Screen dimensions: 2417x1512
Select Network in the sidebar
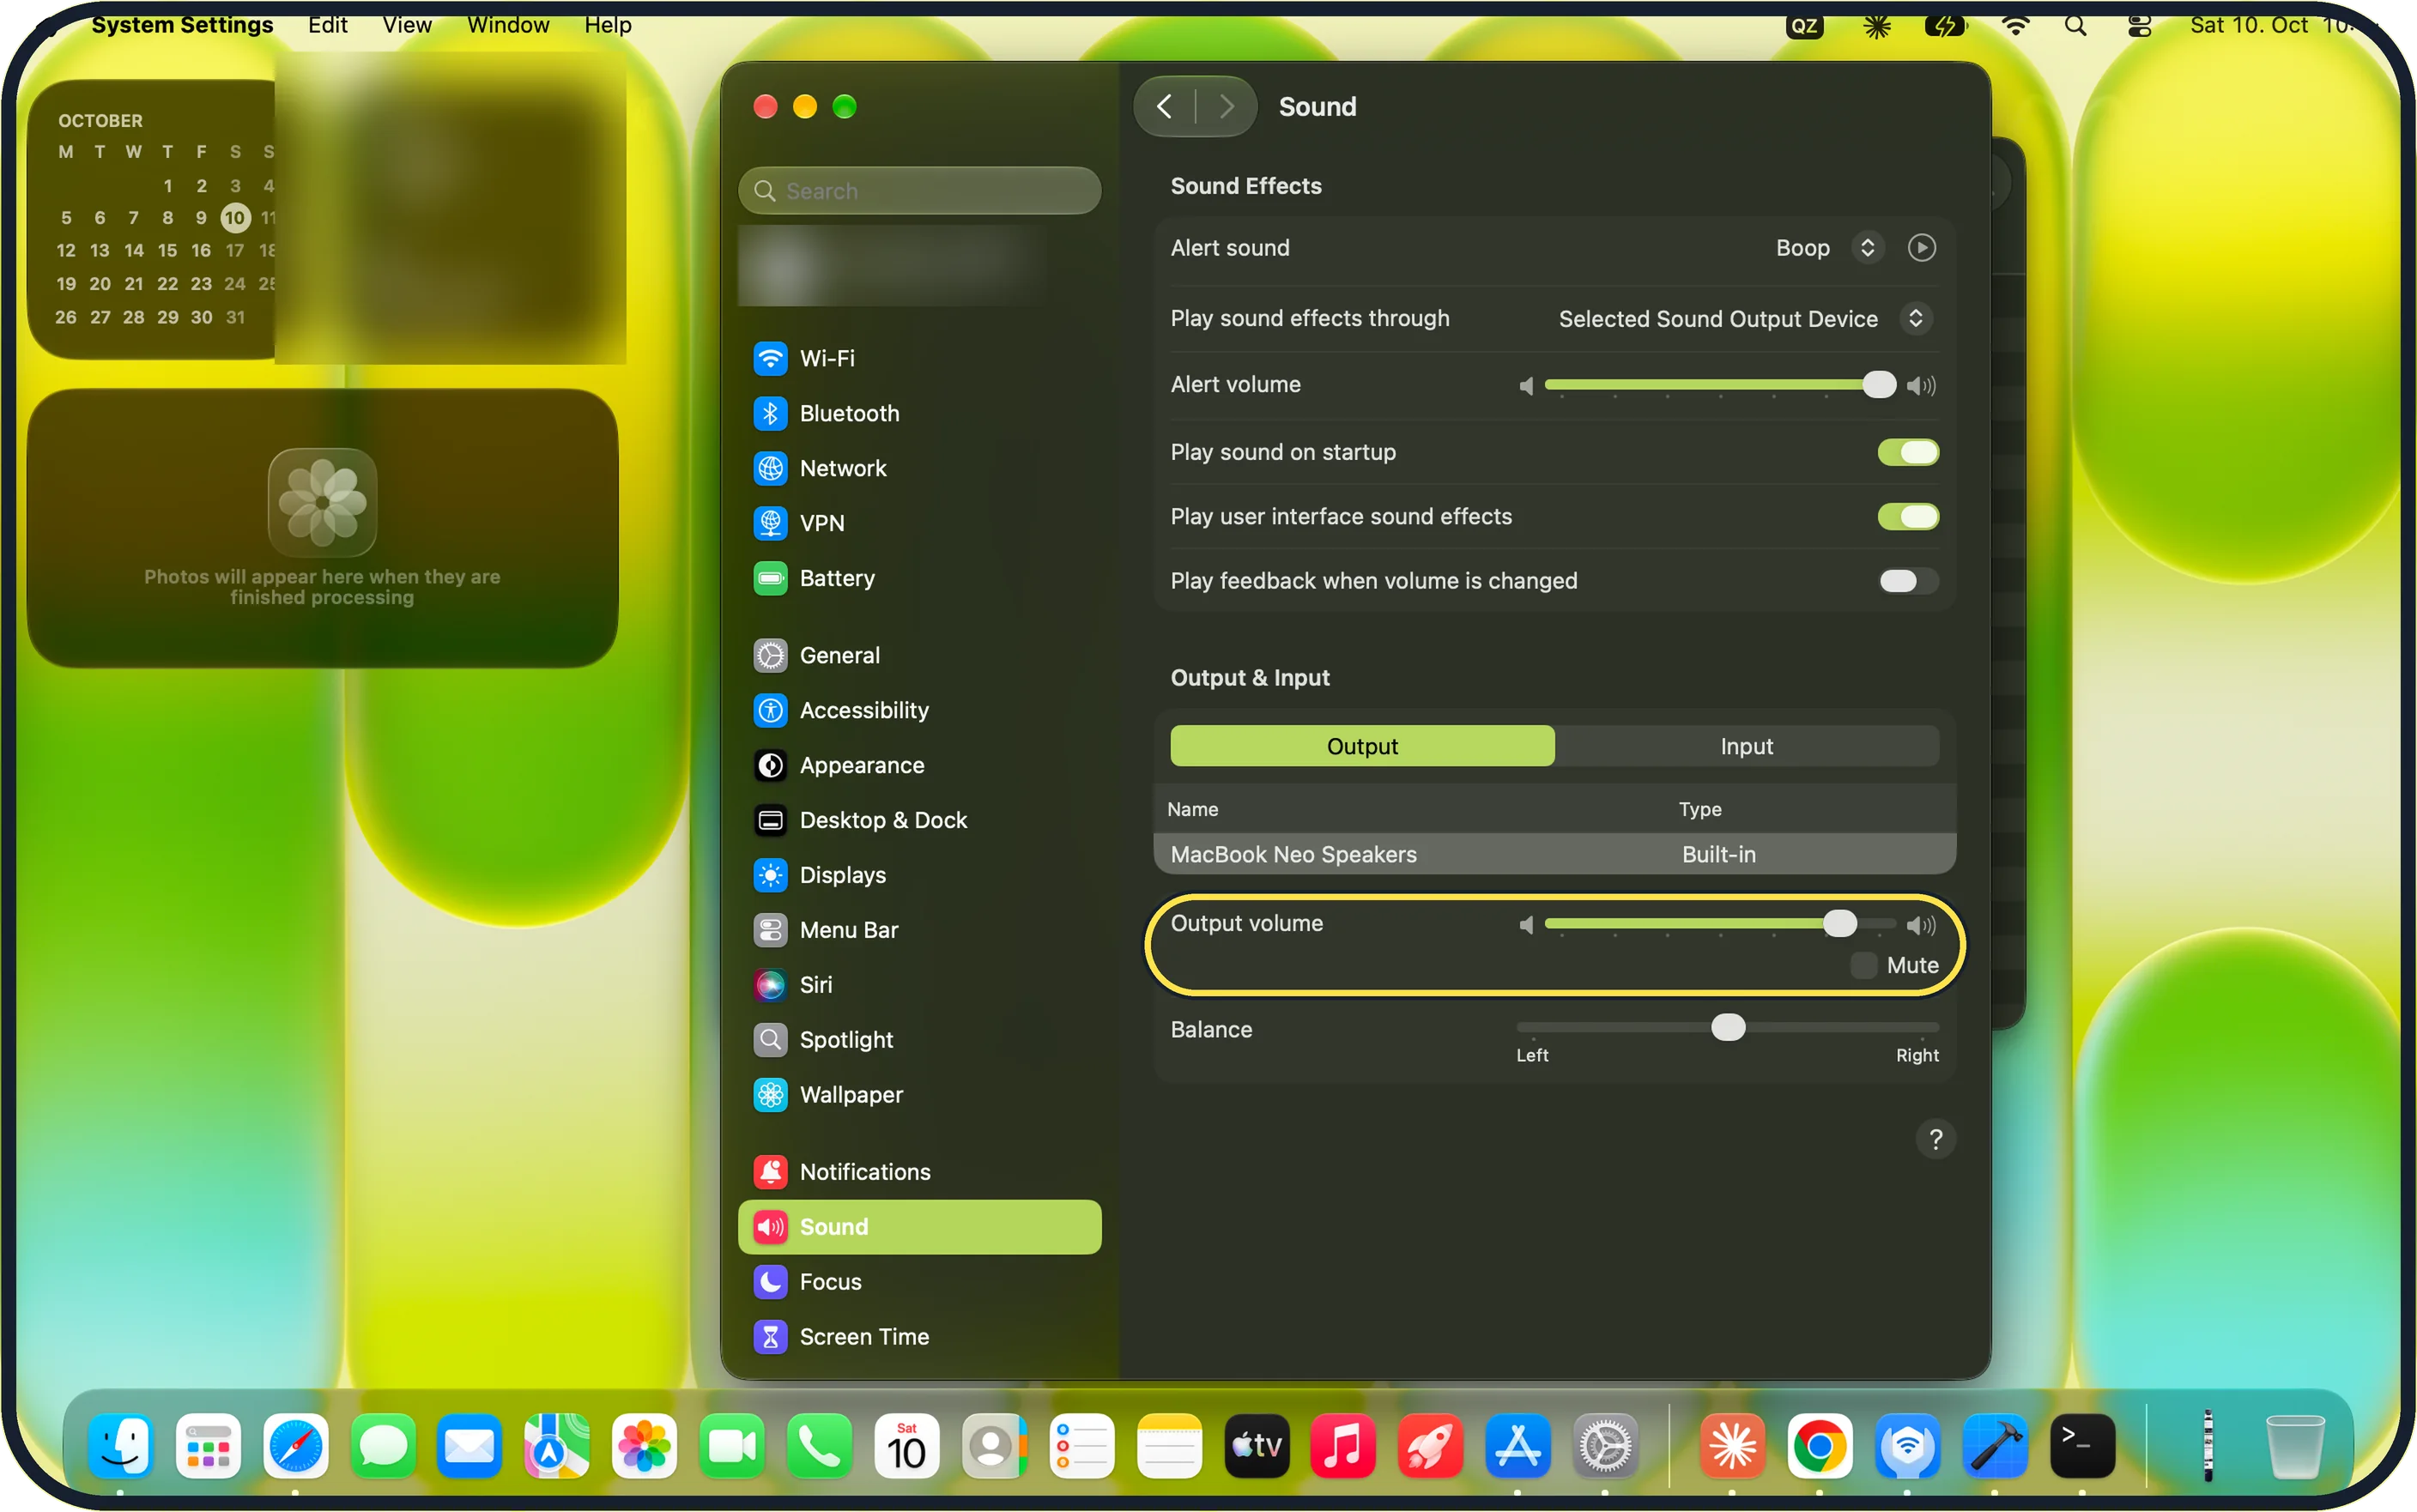(919, 468)
